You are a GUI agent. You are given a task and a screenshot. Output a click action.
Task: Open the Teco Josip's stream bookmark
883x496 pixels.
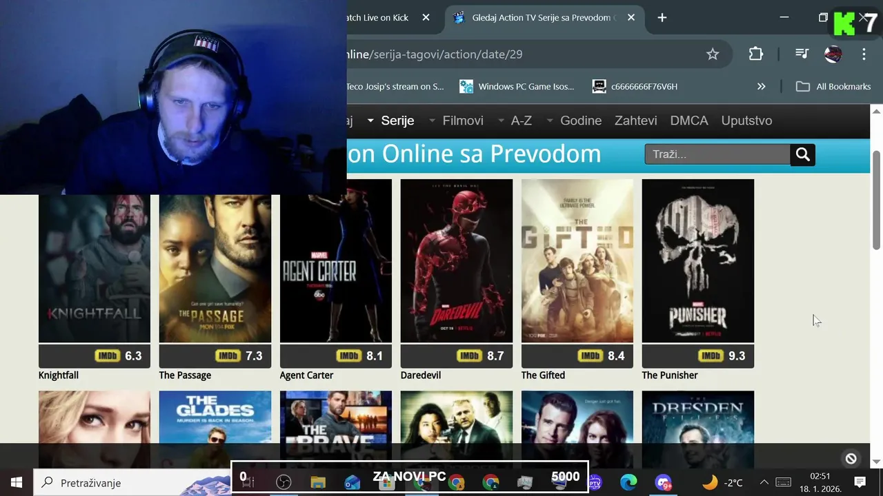coord(395,86)
